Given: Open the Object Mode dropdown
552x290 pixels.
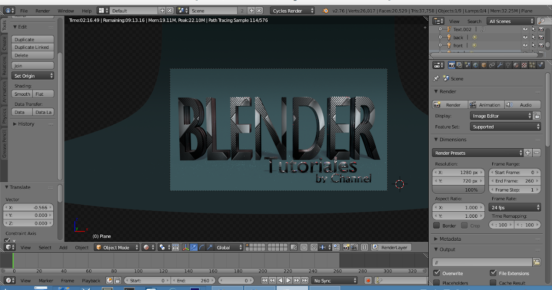Looking at the screenshot, I should tap(116, 247).
